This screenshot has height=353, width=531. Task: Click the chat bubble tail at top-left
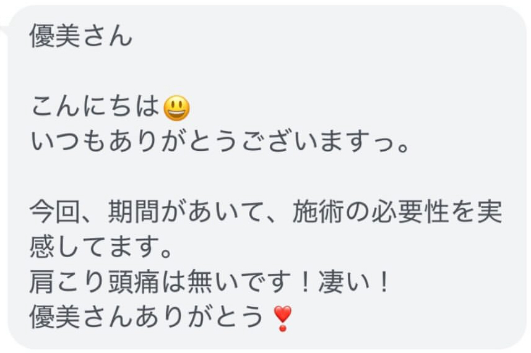pyautogui.click(x=3, y=24)
